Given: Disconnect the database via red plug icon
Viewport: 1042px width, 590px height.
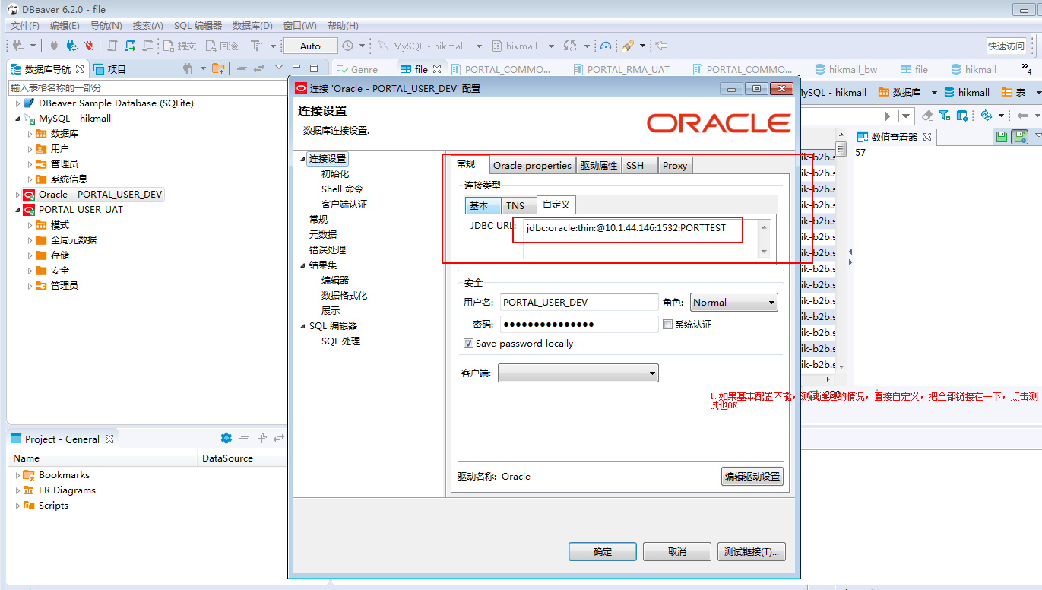Looking at the screenshot, I should (87, 46).
